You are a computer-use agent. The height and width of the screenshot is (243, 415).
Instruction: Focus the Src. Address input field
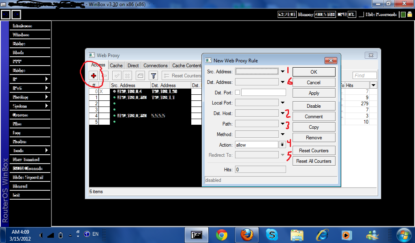(257, 71)
